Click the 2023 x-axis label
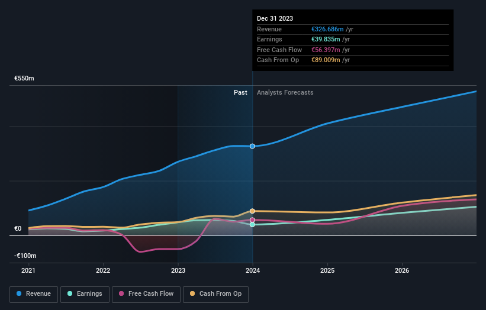This screenshot has height=310, width=486. pyautogui.click(x=178, y=270)
